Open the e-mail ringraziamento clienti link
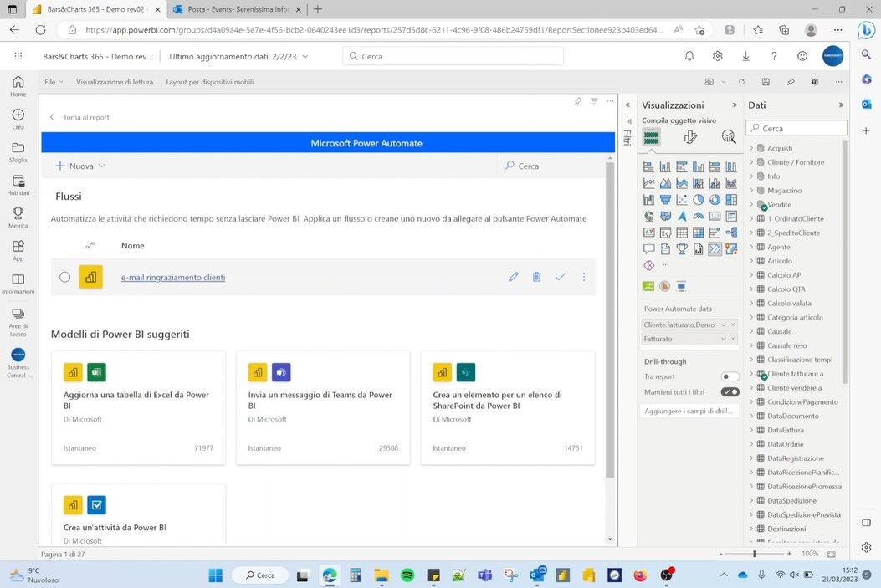This screenshot has height=588, width=881. pyautogui.click(x=173, y=278)
